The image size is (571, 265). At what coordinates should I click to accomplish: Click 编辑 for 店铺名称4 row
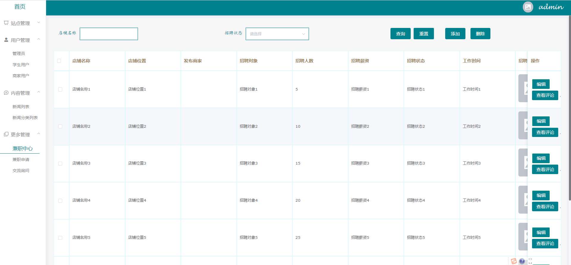click(541, 195)
